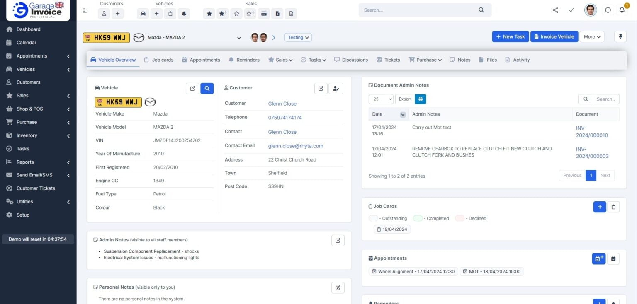The height and width of the screenshot is (304, 637).
Task: Click the share icon in top bar
Action: pyautogui.click(x=555, y=10)
